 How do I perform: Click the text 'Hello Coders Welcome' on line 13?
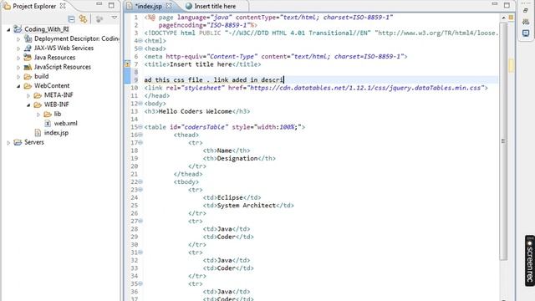point(195,111)
